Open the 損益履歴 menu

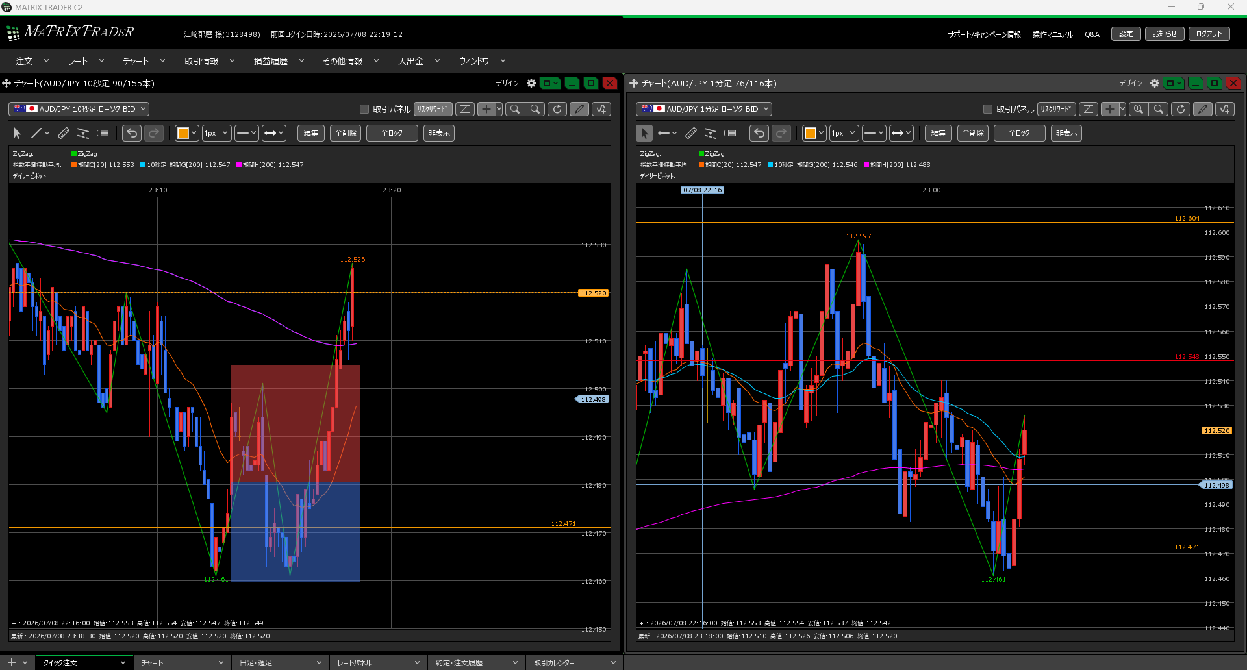click(x=279, y=61)
